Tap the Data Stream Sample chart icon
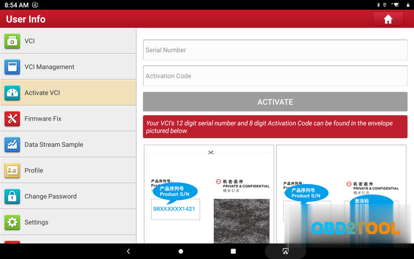The height and width of the screenshot is (259, 414). (x=12, y=145)
